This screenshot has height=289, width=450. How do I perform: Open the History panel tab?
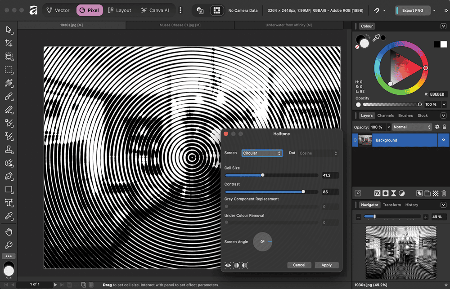click(411, 205)
